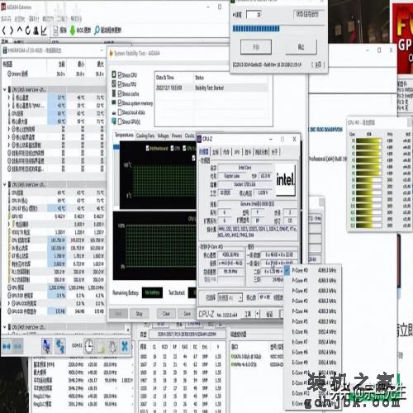Screen dimensions: 413x413
Task: Open the CPU-Z Mainboard tab
Action: [215, 152]
